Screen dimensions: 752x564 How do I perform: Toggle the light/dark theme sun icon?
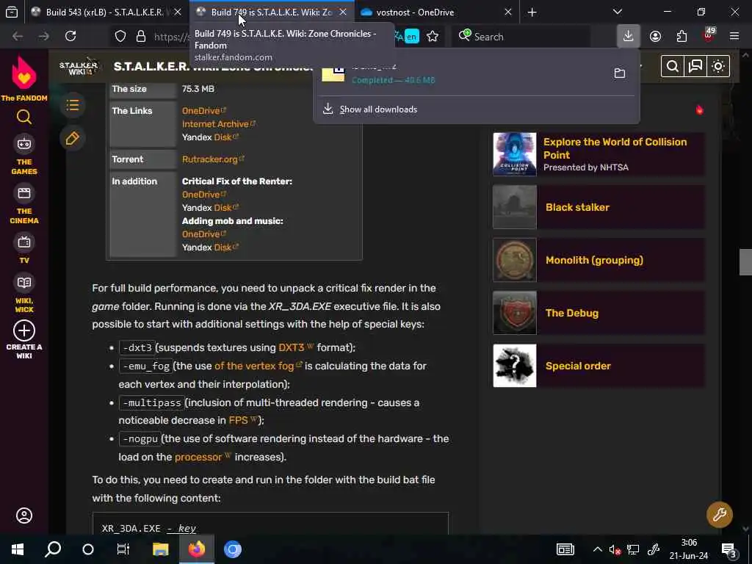(718, 66)
